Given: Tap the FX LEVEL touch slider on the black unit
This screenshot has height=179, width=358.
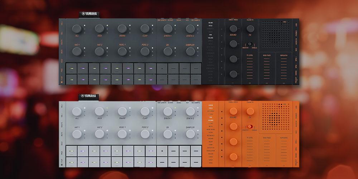Looking at the screenshot, I should [x=250, y=69].
